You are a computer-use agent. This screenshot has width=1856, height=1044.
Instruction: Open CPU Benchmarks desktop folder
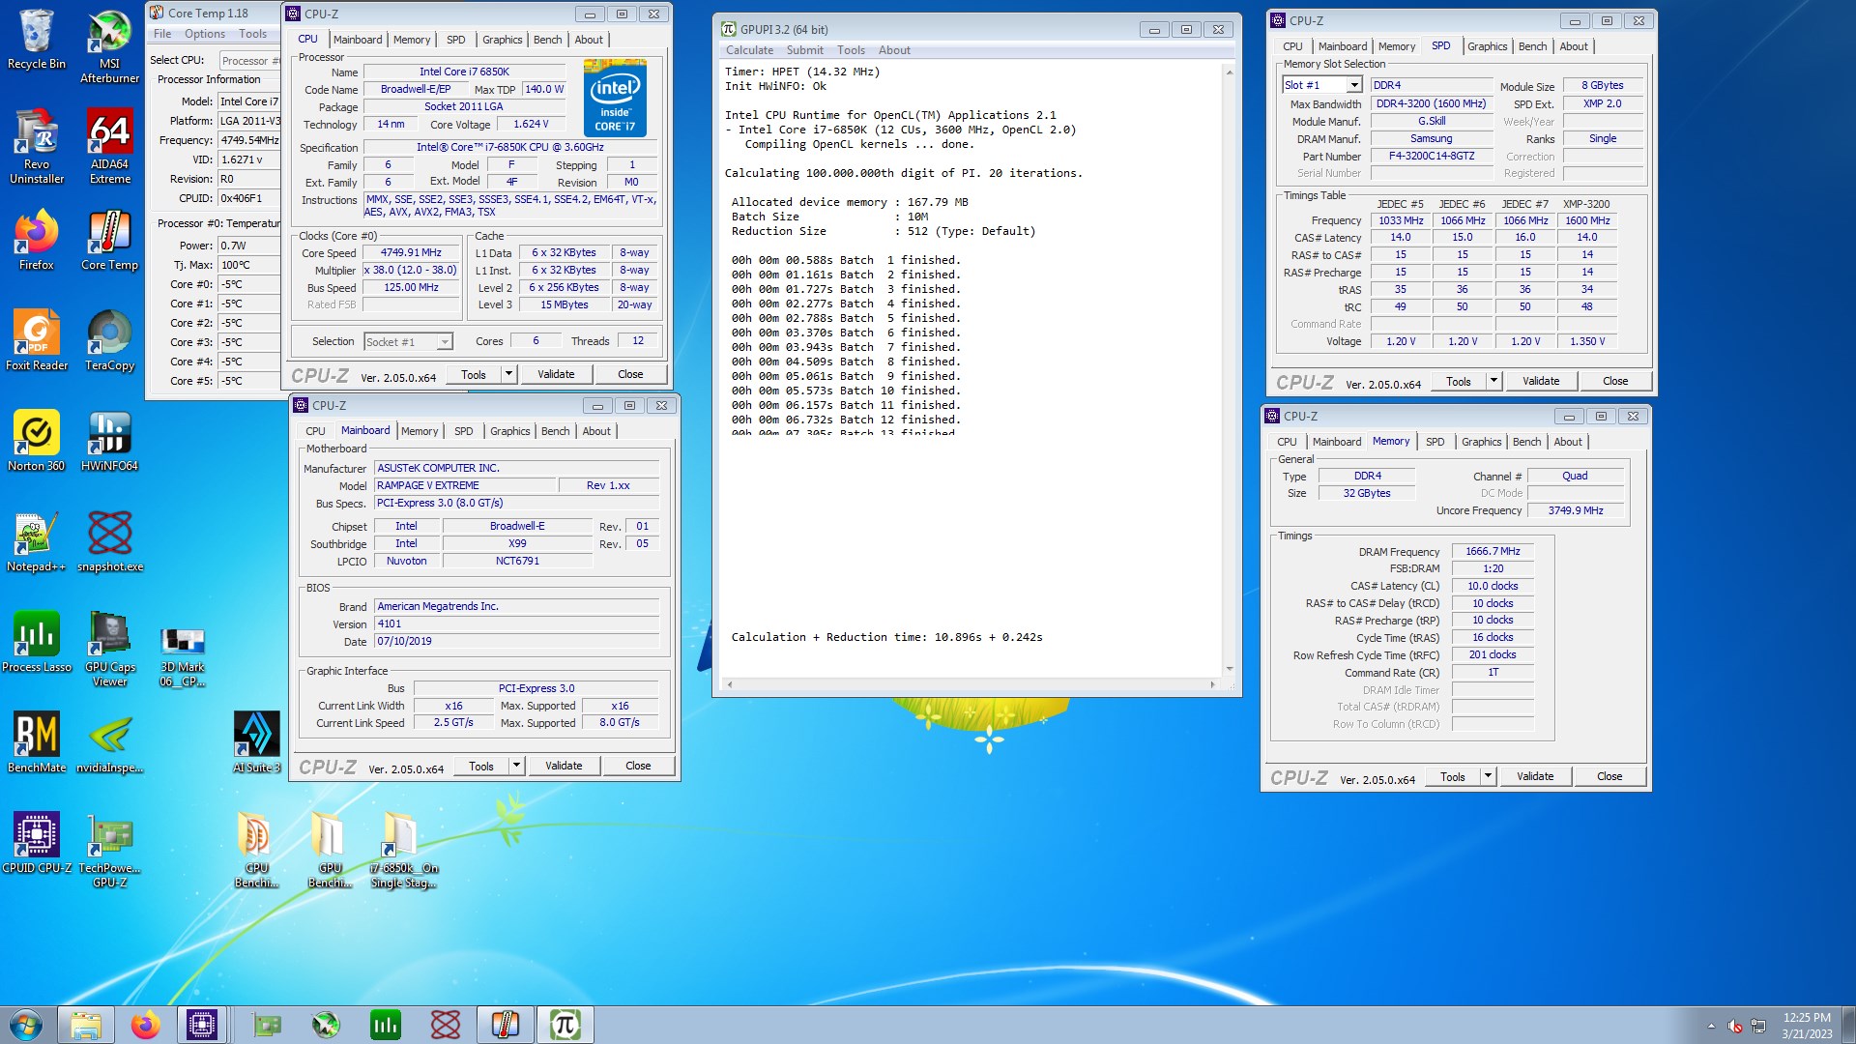pos(256,850)
